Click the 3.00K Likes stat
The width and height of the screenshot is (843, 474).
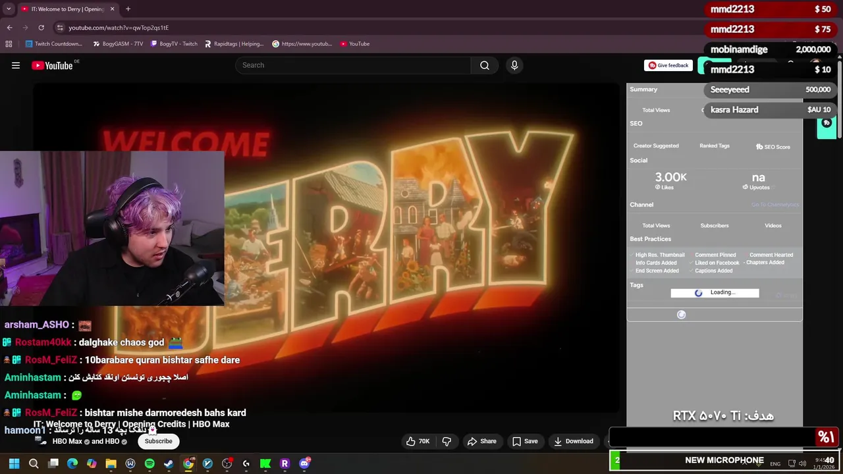point(670,180)
